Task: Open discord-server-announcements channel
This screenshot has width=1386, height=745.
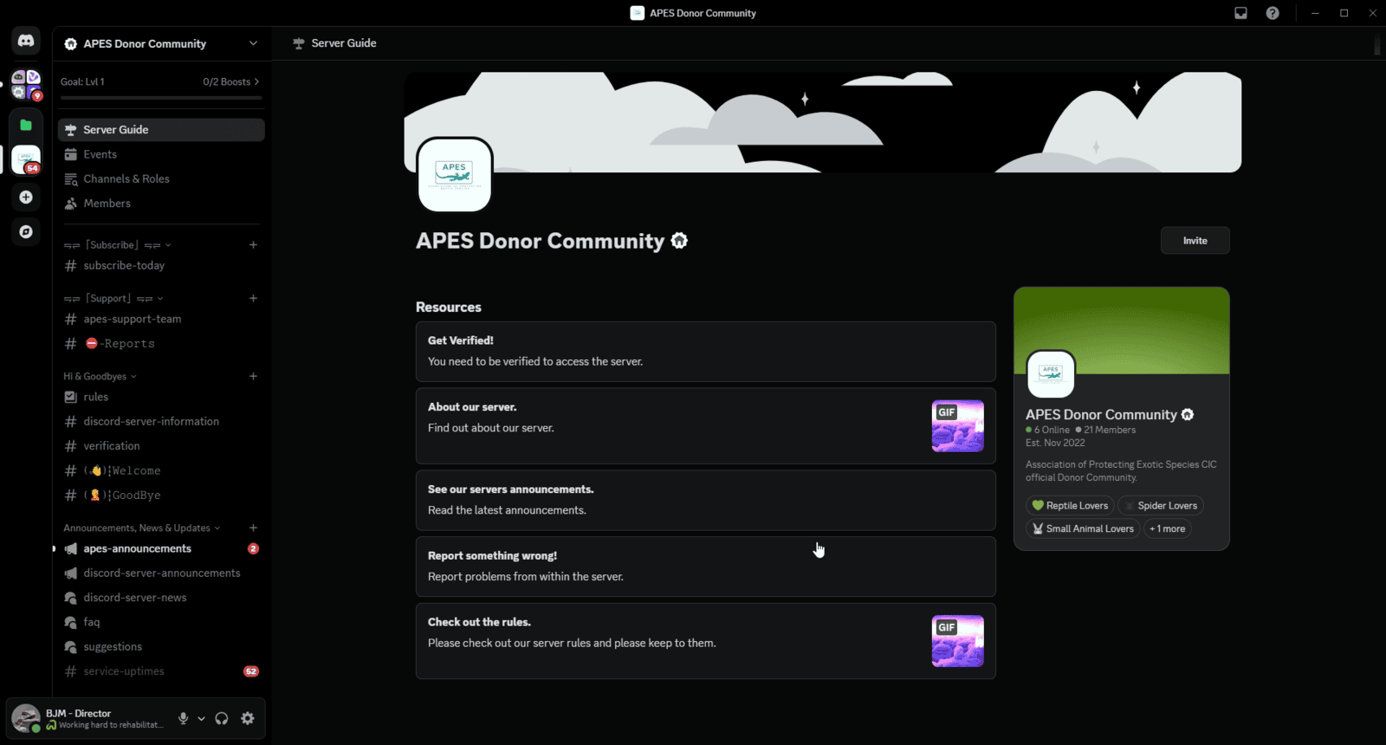Action: pyautogui.click(x=161, y=573)
